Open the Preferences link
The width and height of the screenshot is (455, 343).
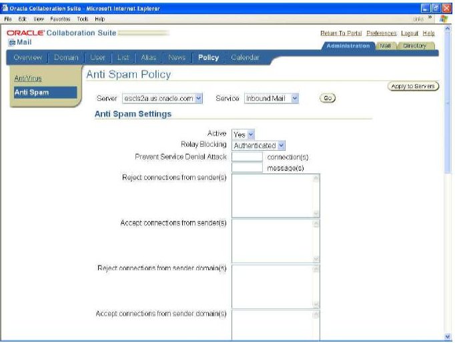[382, 33]
